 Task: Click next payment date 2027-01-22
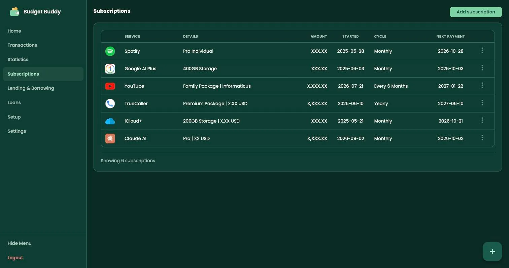point(450,86)
